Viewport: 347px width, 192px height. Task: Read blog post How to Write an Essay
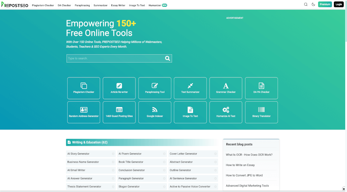(240, 165)
